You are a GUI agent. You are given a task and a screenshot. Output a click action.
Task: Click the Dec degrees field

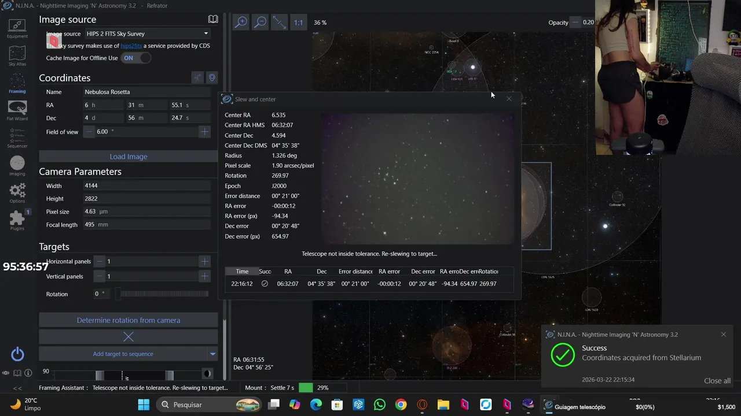point(102,118)
